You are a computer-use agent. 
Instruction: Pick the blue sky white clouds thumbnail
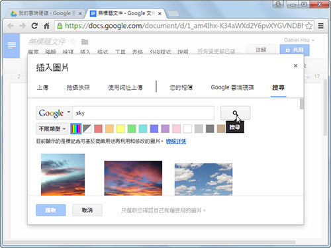pos(203,179)
